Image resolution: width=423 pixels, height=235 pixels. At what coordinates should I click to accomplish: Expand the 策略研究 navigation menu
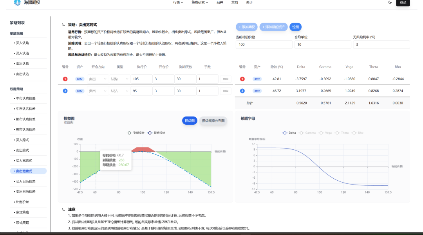tap(200, 2)
